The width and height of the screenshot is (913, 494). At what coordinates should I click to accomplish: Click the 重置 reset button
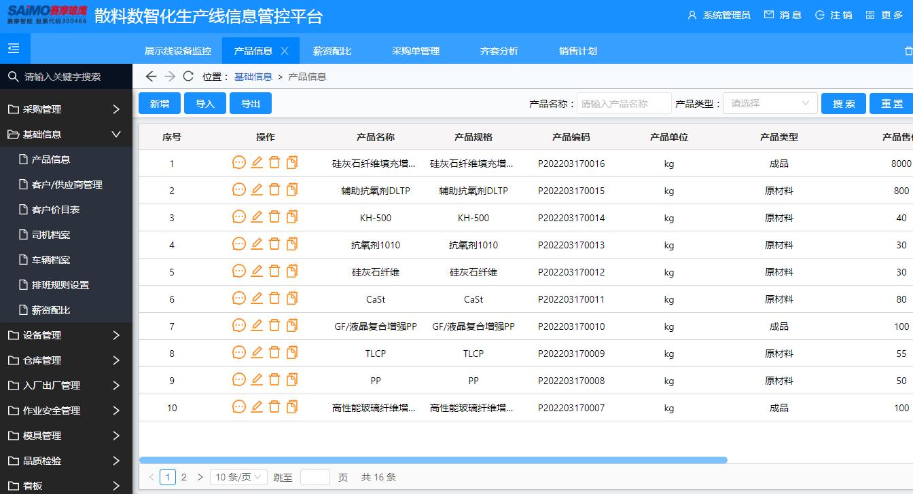(891, 102)
